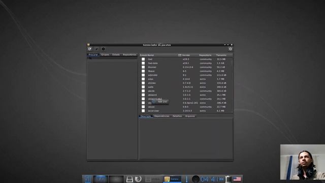Sort by the Estado column header

pyautogui.click(x=143, y=55)
